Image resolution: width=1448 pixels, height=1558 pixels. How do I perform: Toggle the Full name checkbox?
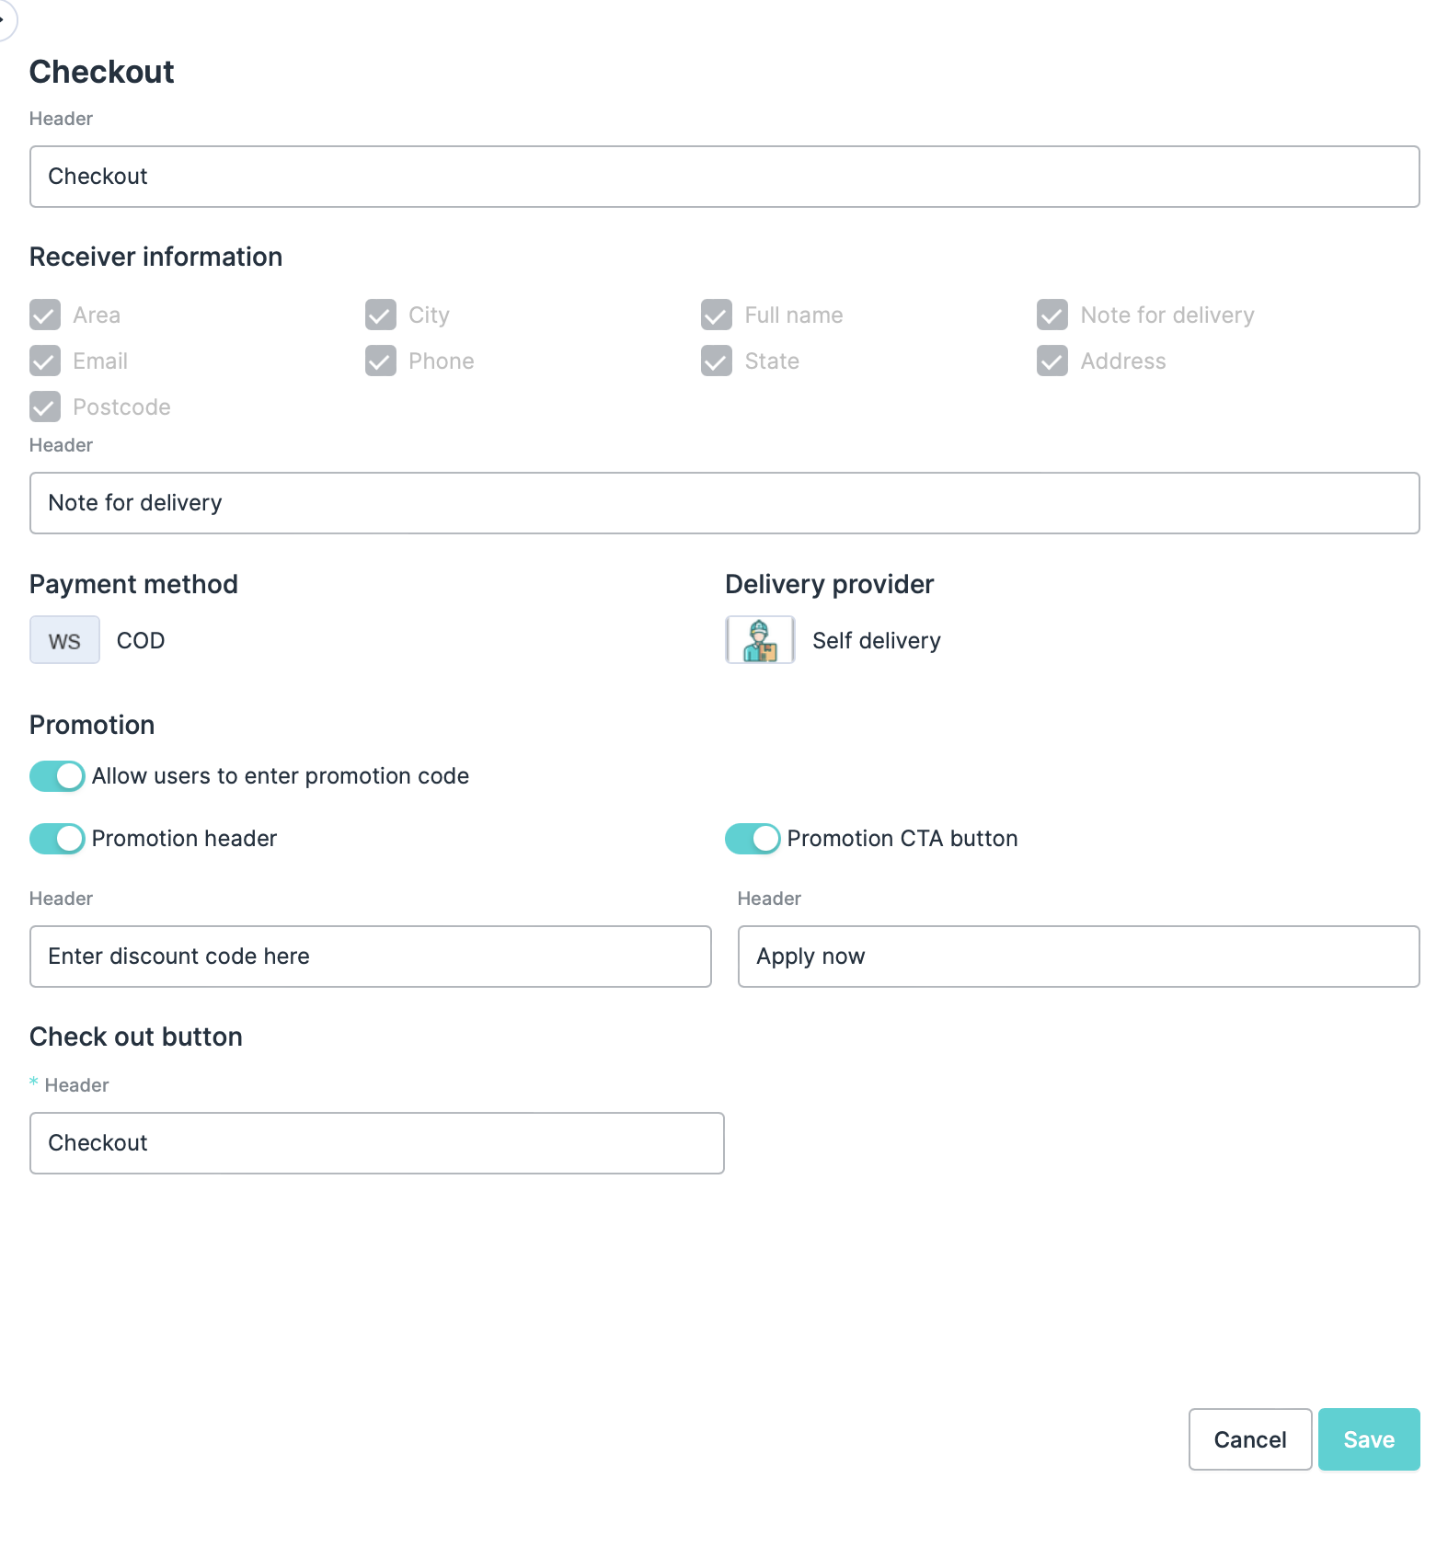pos(717,315)
